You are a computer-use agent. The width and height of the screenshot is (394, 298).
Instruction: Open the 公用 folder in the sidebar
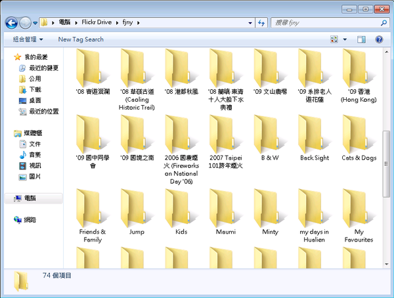(x=30, y=79)
